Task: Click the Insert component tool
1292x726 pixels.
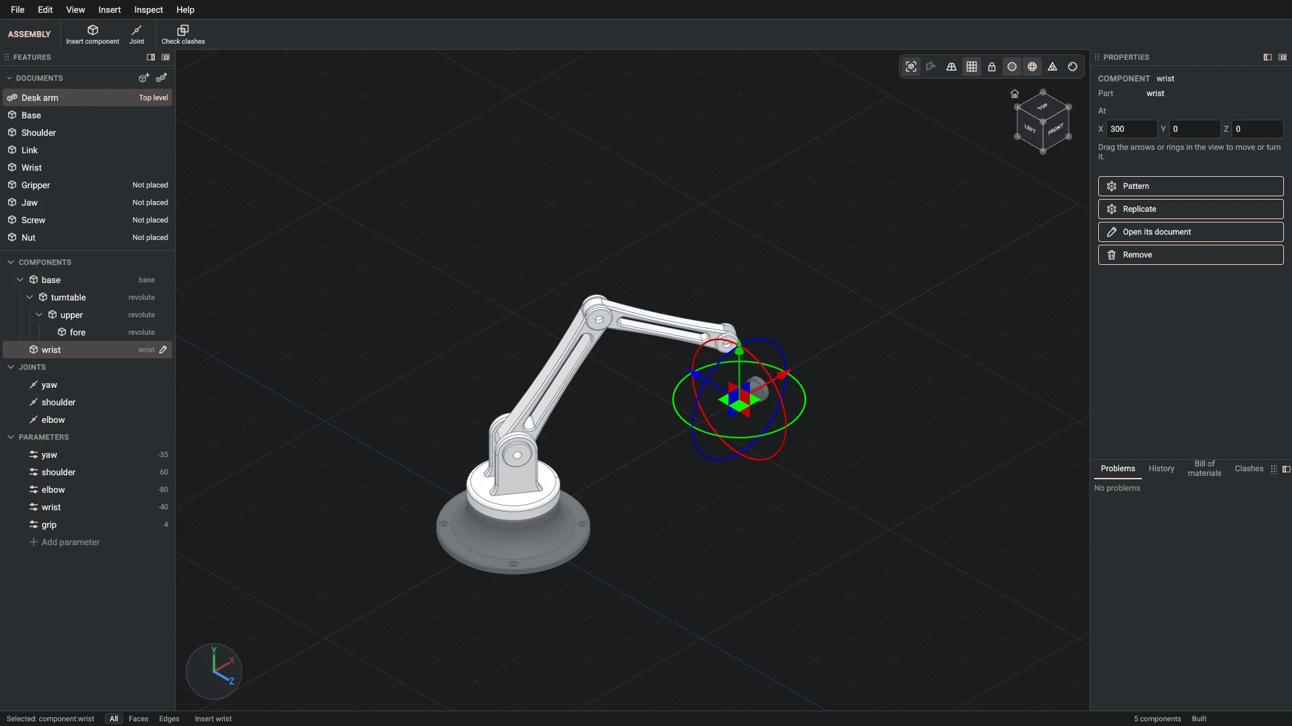Action: [92, 34]
